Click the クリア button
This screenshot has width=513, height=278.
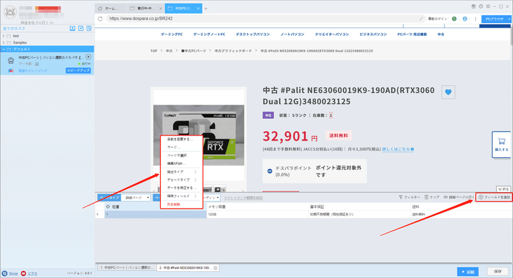point(432,197)
